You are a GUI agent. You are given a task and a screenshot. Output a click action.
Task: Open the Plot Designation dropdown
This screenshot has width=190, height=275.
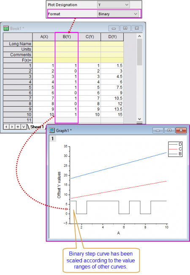coord(114,5)
